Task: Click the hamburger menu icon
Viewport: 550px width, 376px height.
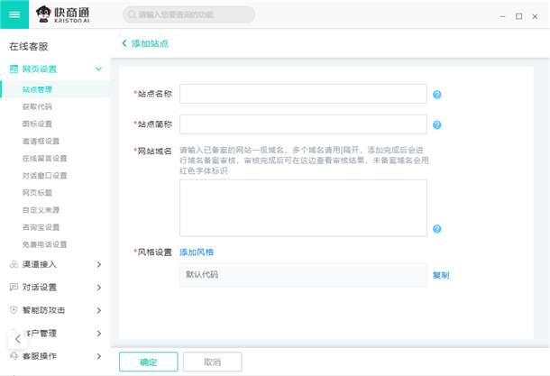Action: tap(14, 14)
